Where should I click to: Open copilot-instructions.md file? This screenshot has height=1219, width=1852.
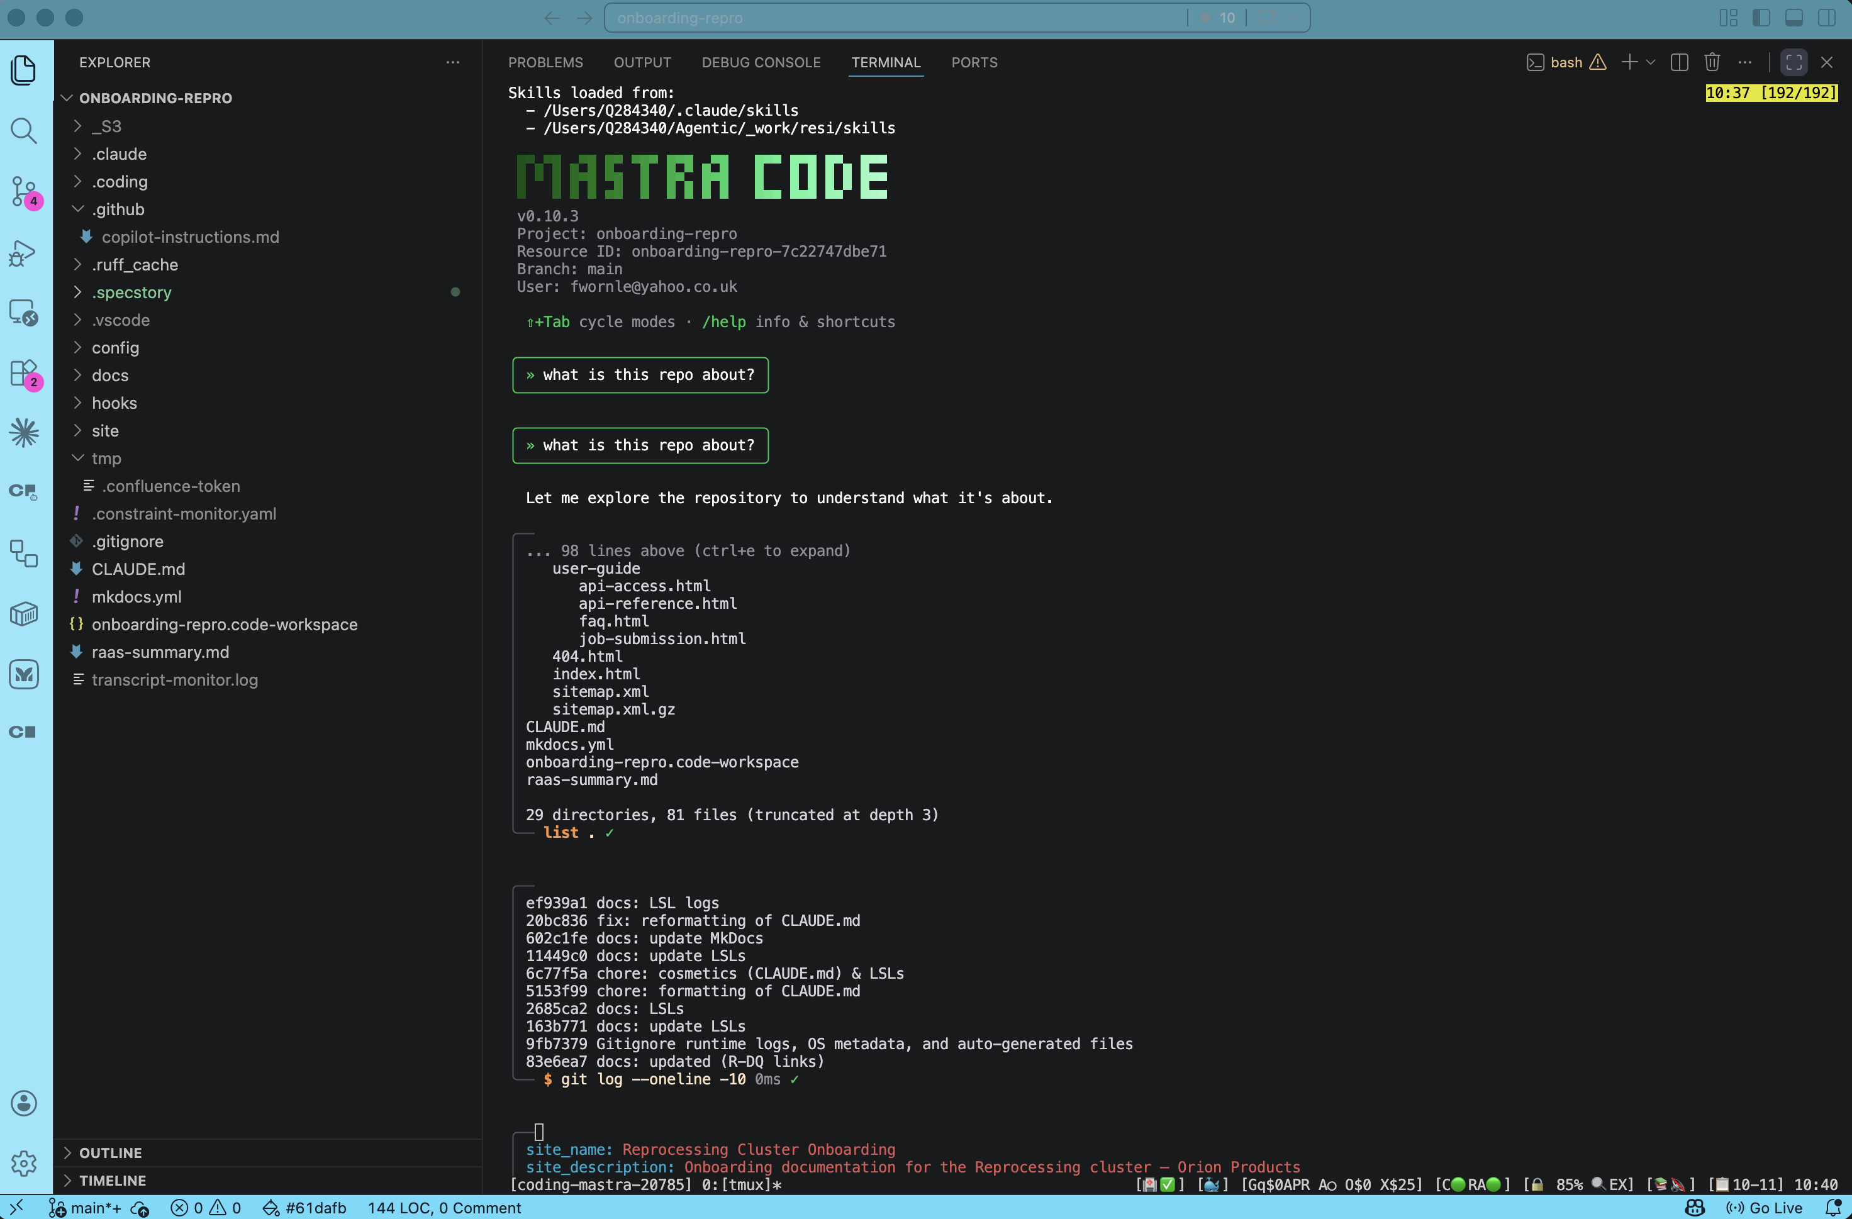coord(268,237)
